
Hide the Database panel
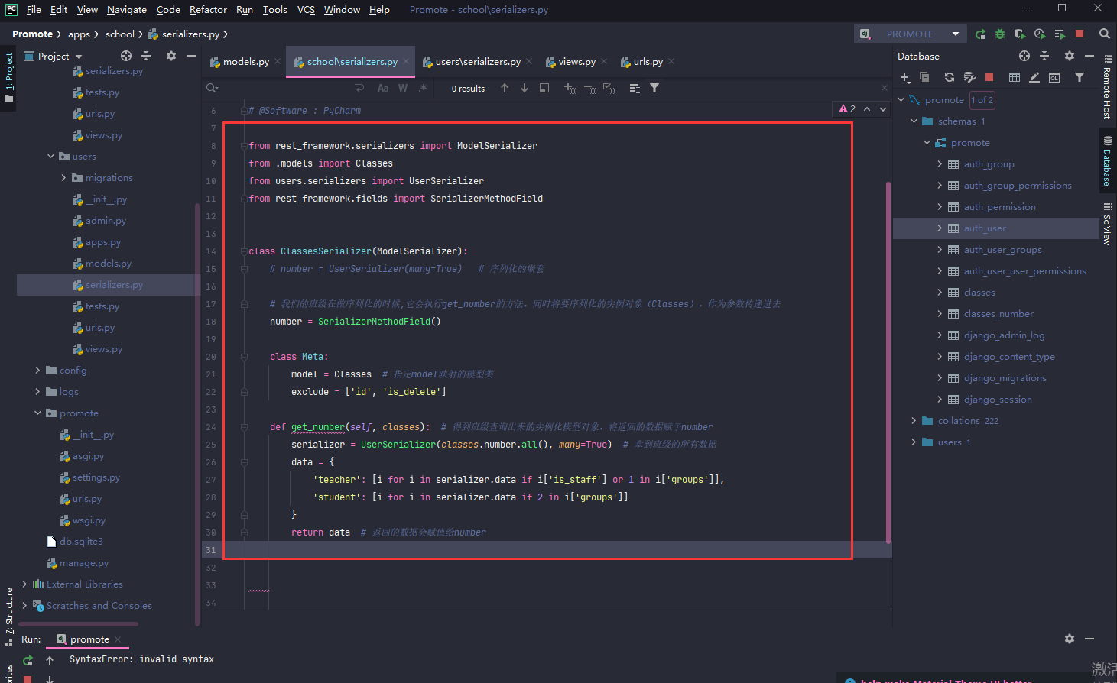click(1089, 56)
